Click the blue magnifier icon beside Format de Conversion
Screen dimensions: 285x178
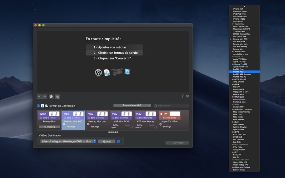[x=38, y=106]
